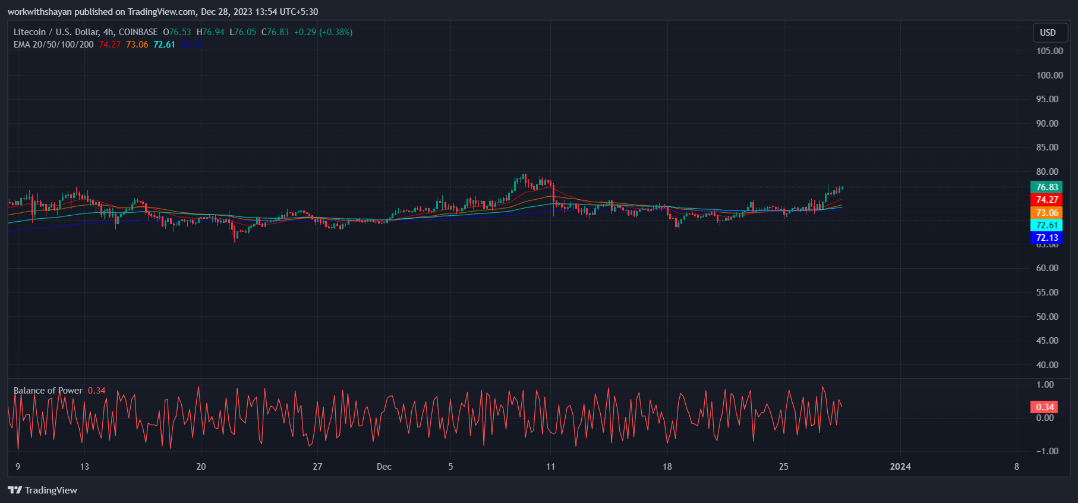Click the 100.00 price axis label
1078x503 pixels.
pos(1049,76)
